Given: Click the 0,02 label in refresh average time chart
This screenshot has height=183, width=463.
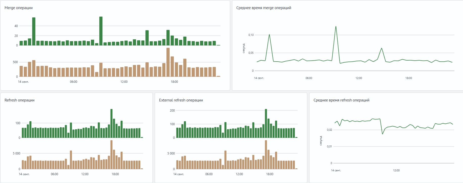Looking at the screenshot, I should 329,130.
